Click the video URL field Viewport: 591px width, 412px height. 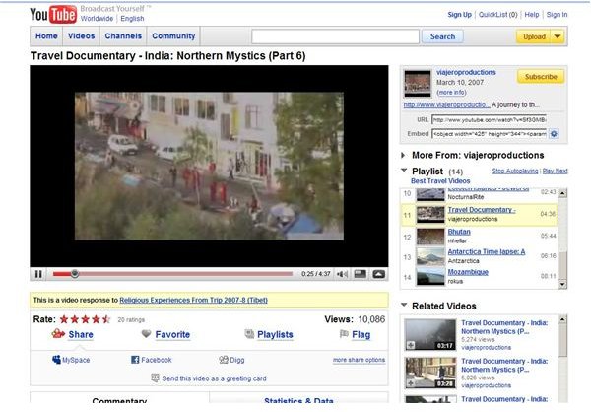click(489, 119)
